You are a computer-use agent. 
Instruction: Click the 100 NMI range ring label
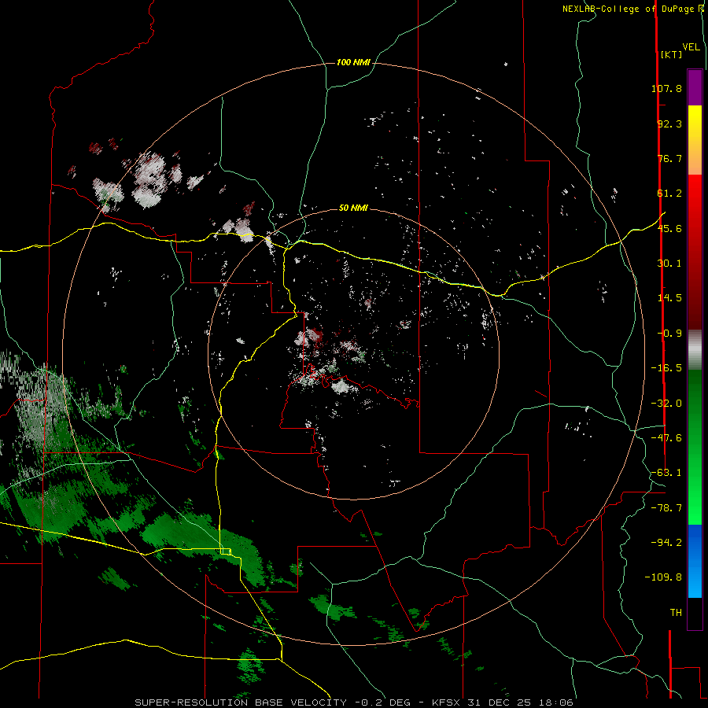pos(353,62)
